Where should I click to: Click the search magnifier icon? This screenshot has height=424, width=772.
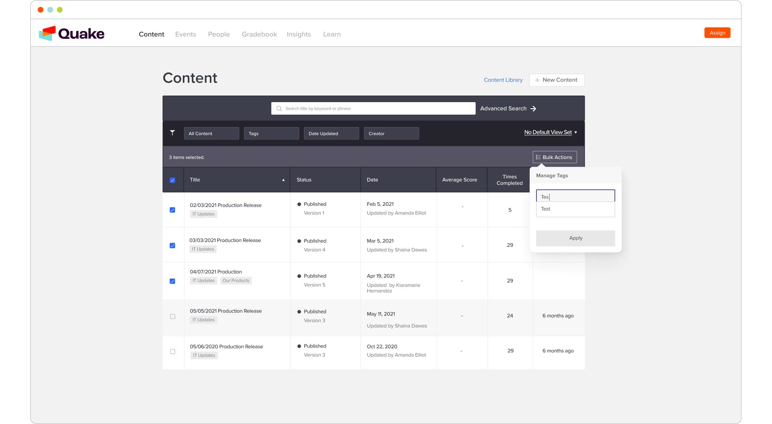pos(279,109)
